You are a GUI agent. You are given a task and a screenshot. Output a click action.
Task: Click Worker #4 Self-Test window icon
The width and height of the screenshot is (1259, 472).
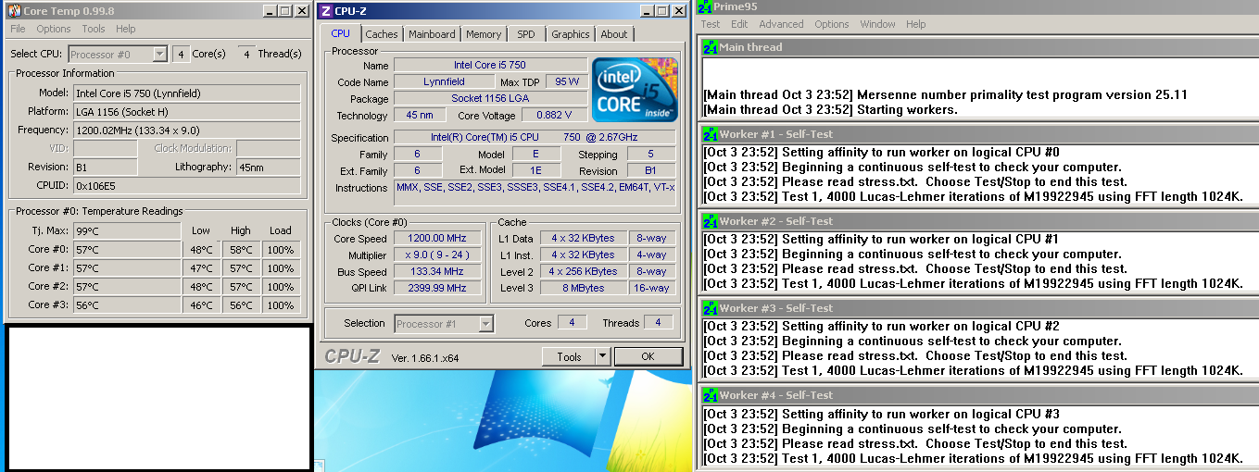tap(711, 395)
